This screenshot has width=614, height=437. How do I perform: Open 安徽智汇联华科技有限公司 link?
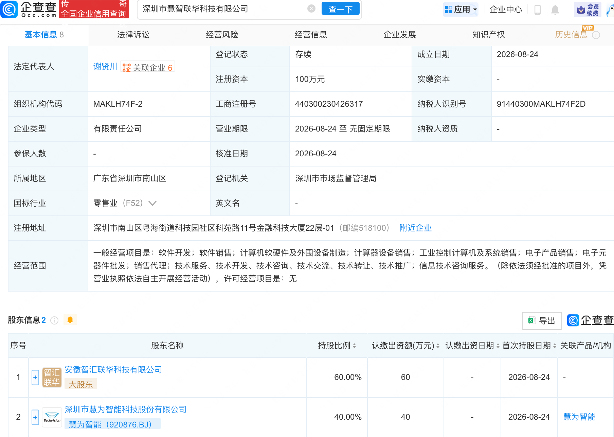[113, 370]
